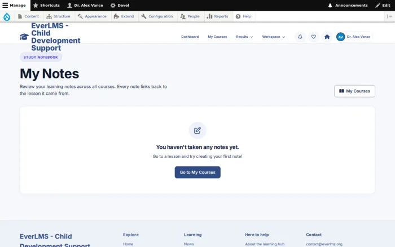Screen dimensions: 395x247
Task: Click the Edit pencil toggle
Action: [x=383, y=5]
